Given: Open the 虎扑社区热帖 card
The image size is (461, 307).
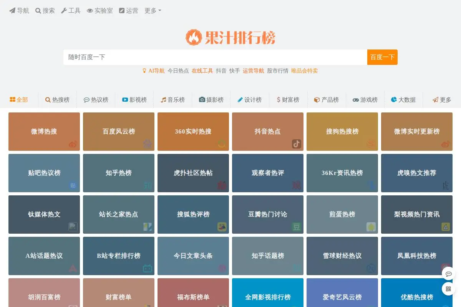Looking at the screenshot, I should pos(193,173).
